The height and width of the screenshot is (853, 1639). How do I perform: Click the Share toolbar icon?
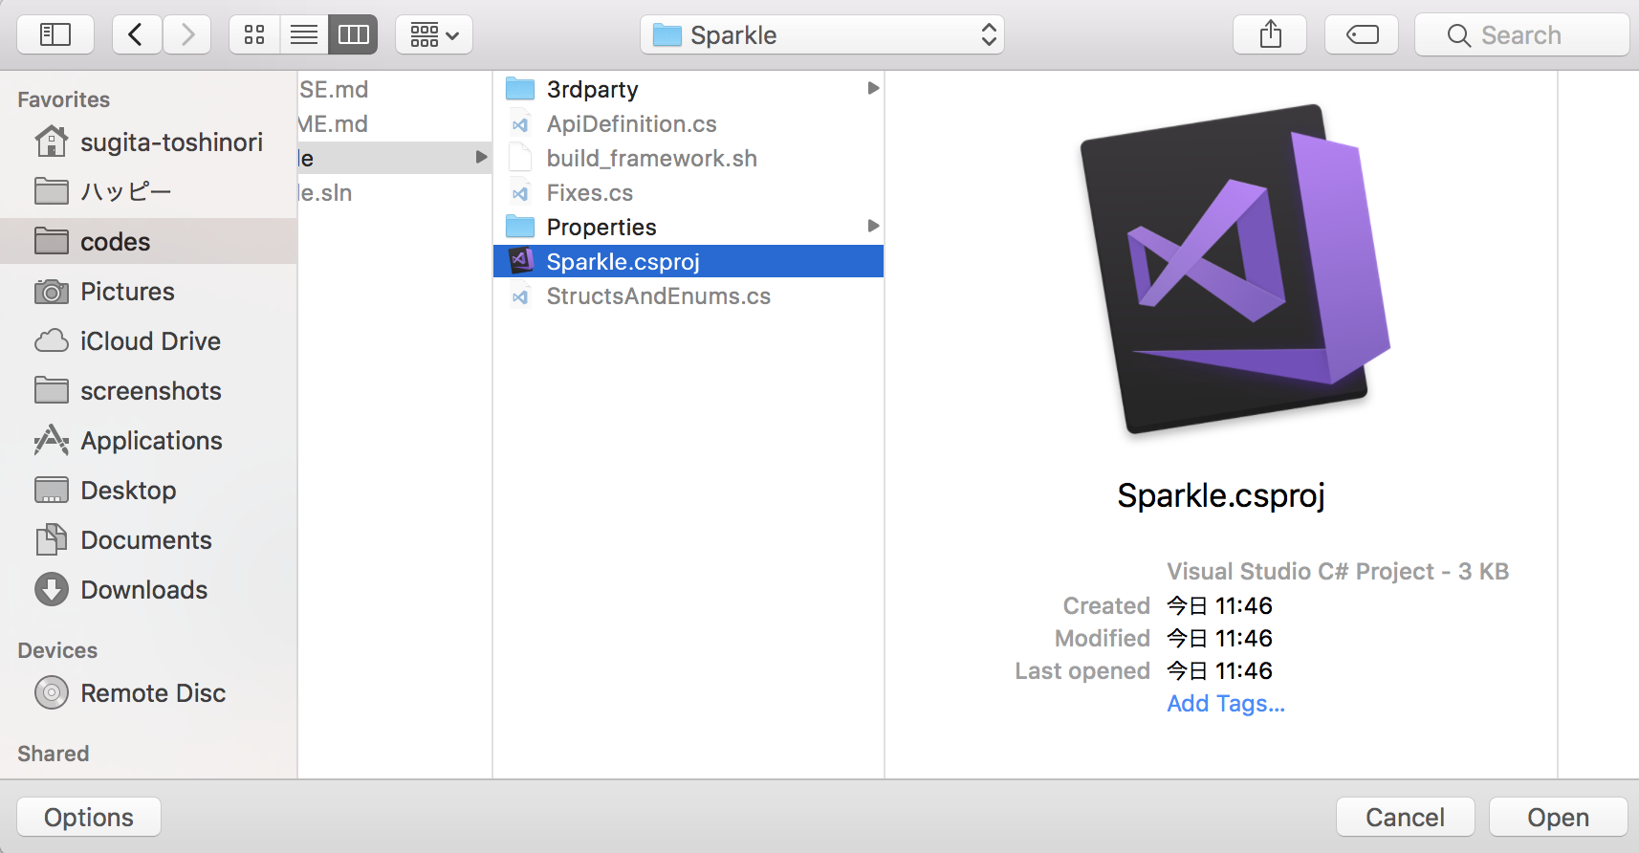click(x=1270, y=35)
